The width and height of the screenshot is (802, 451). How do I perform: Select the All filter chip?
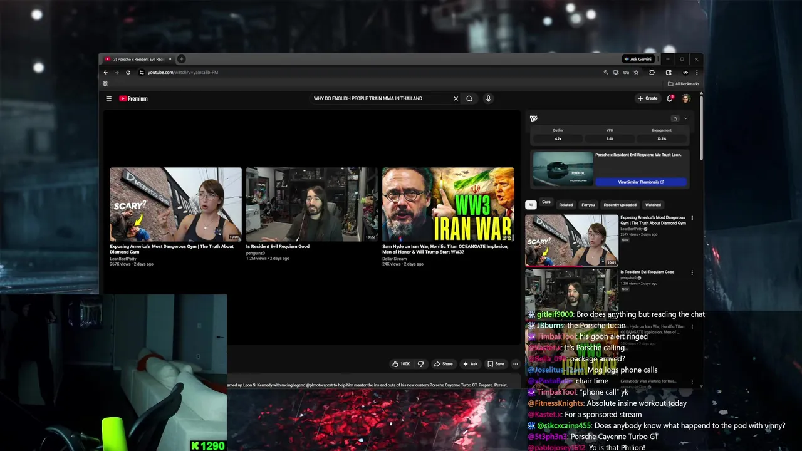pos(531,205)
